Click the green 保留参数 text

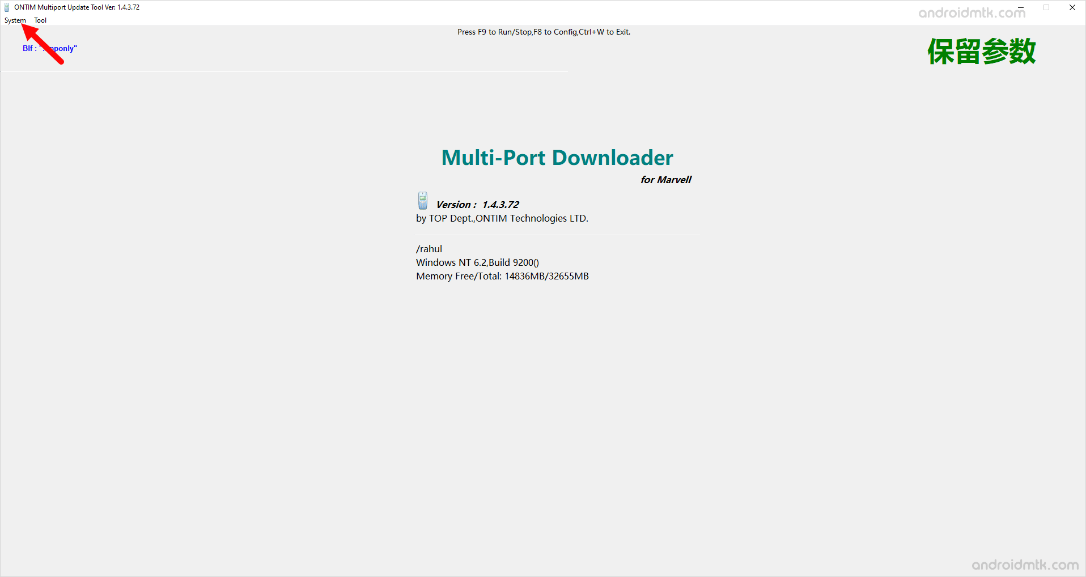click(981, 51)
